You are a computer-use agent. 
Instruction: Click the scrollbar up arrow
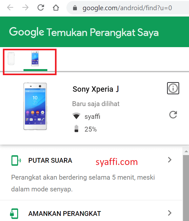click(x=186, y=151)
